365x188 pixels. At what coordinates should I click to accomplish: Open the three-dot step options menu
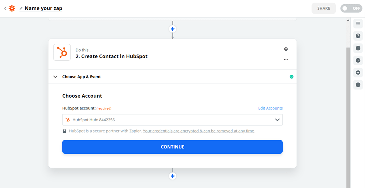click(x=286, y=59)
